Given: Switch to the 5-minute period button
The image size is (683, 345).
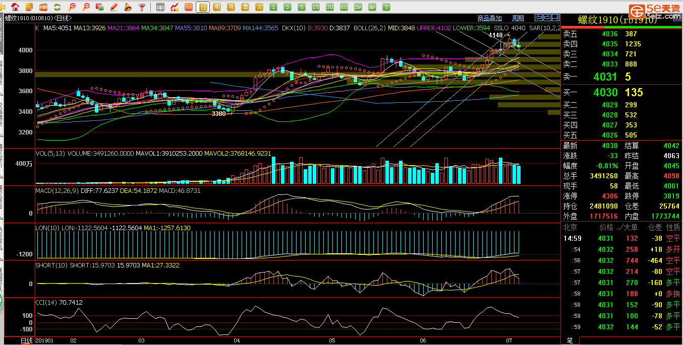Looking at the screenshot, I should [302, 7].
